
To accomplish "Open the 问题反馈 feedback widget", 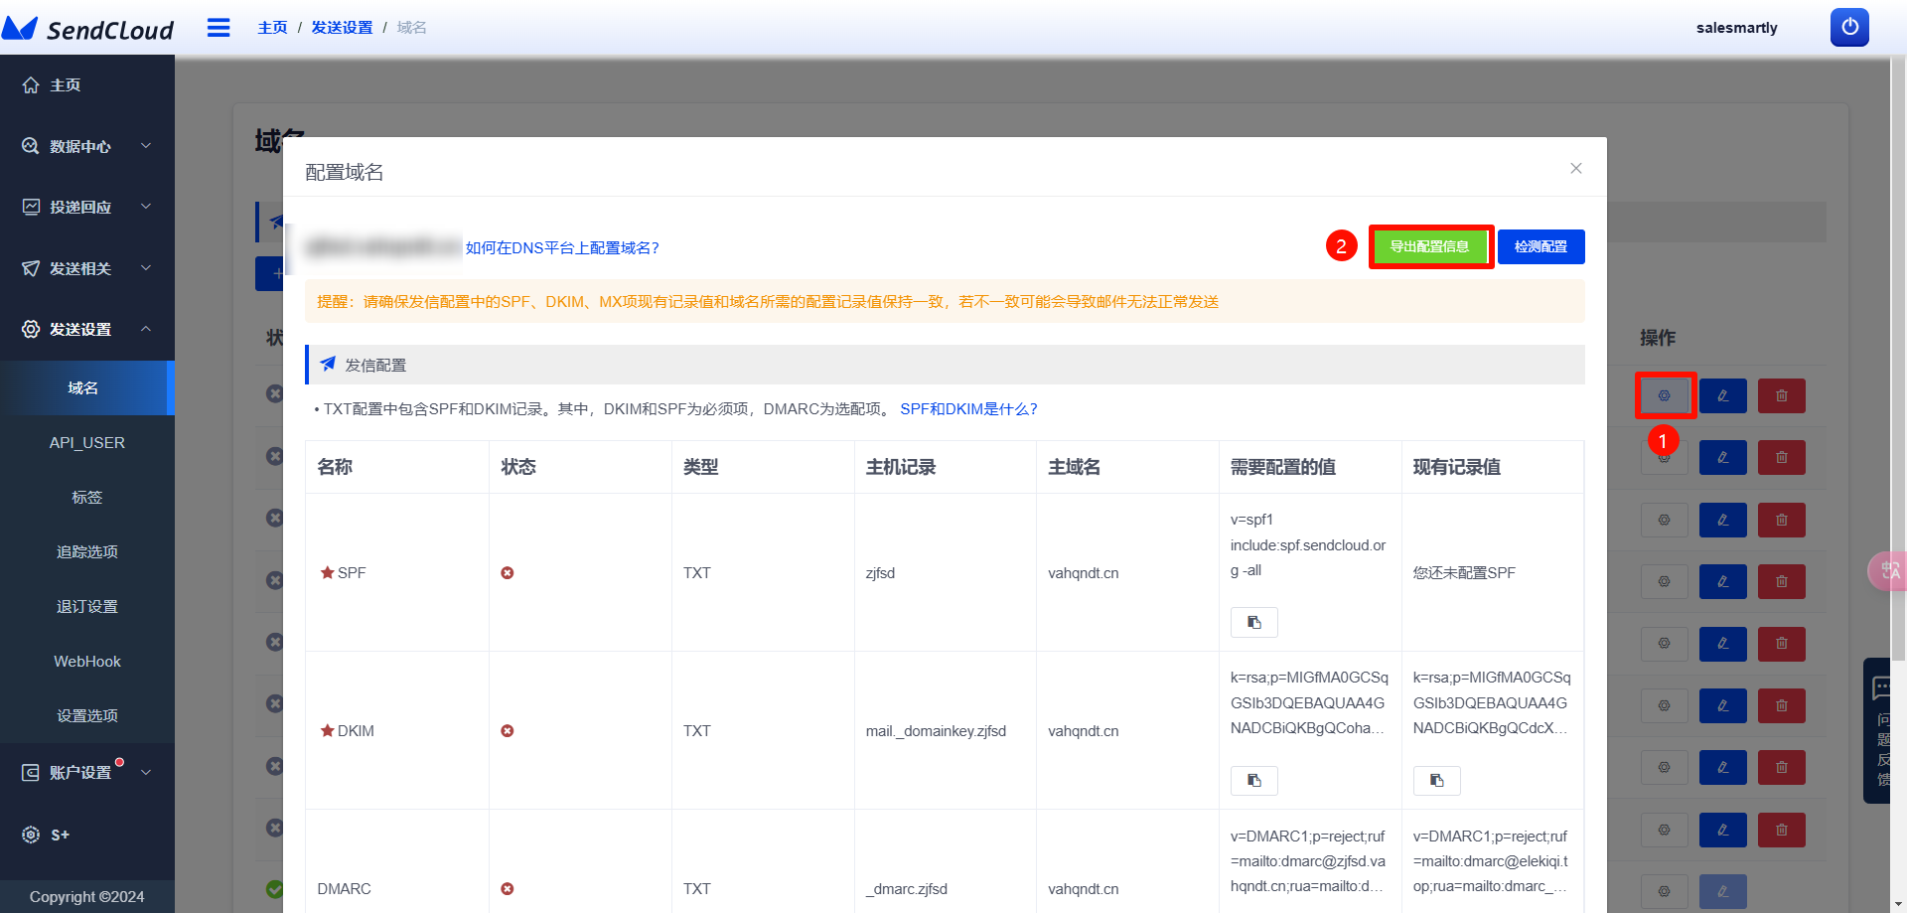I will [x=1880, y=730].
